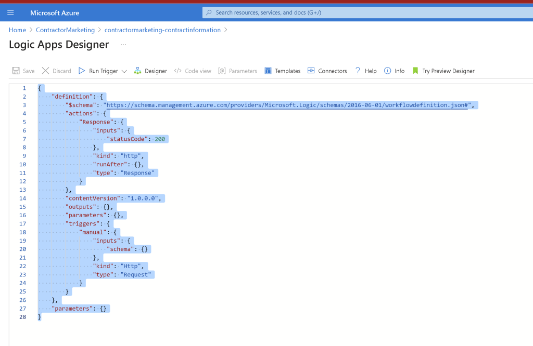Click the Discard X icon
Viewport: 533px width, 346px height.
tap(45, 71)
